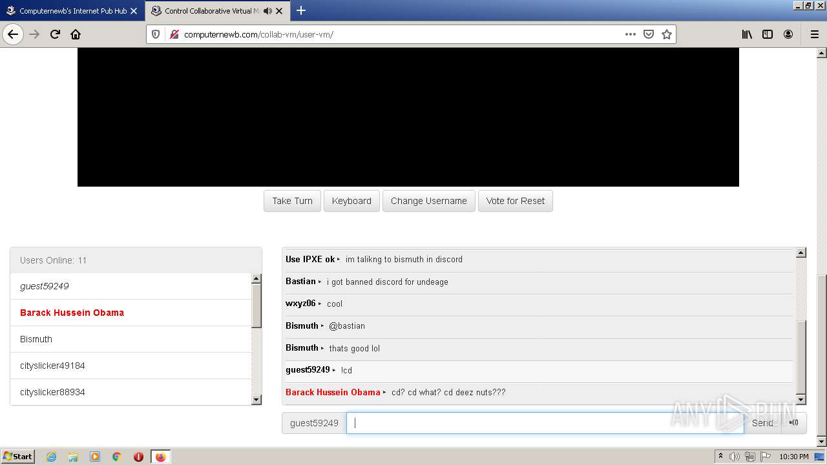Screen dimensions: 827x465
Task: Open Windows Explorer folder taskbar icon
Action: [73, 457]
